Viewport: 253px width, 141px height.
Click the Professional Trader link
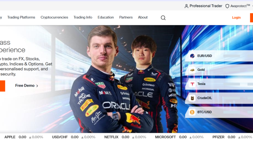[206, 6]
